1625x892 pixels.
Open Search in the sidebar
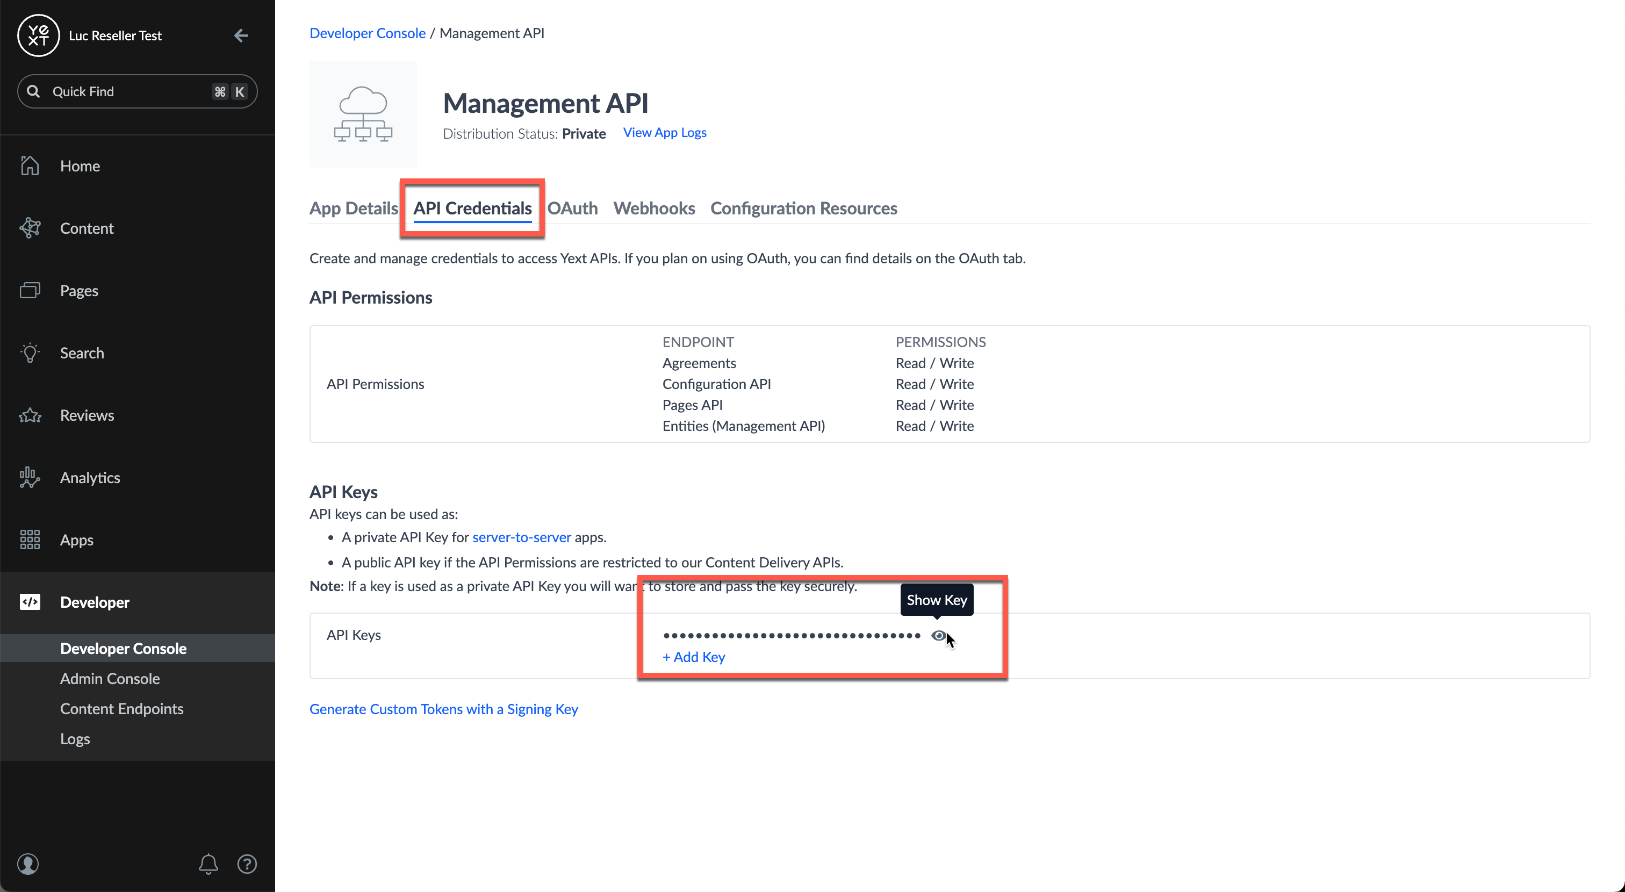point(138,353)
